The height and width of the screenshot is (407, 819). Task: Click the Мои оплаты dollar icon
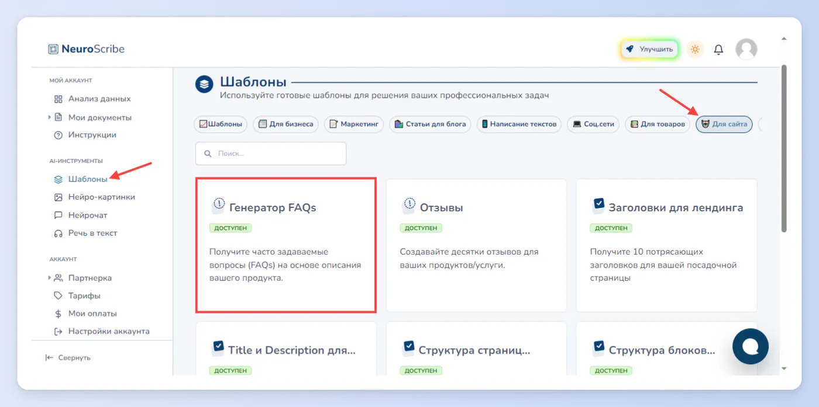[x=58, y=314]
